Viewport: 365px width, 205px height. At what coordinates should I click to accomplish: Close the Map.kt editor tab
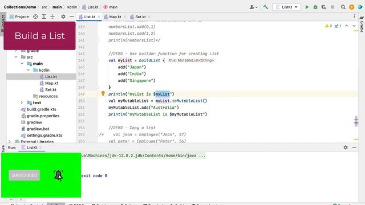[125, 17]
